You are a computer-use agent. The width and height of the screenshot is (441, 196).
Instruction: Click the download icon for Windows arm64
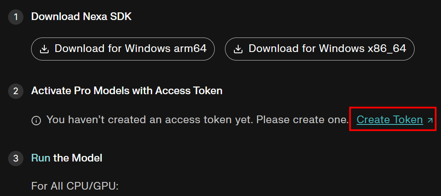(44, 49)
